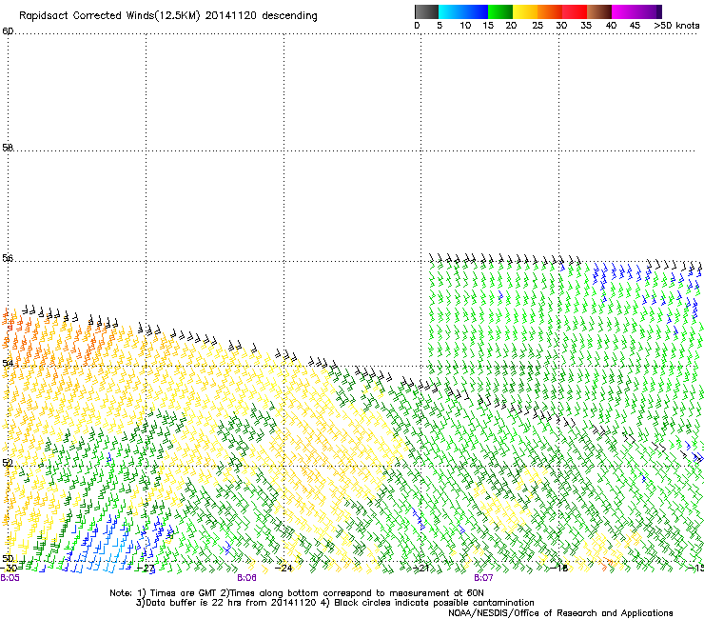
Task: Click the latitude label '52'
Action: point(8,463)
